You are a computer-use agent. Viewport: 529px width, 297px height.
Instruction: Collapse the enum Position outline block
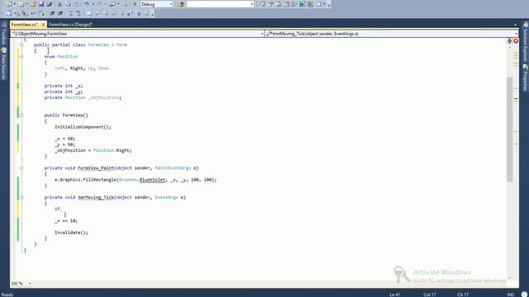click(x=21, y=56)
